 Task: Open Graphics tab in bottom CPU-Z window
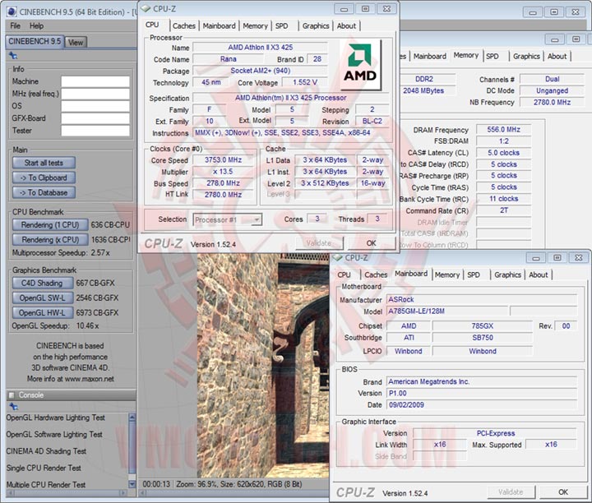508,275
